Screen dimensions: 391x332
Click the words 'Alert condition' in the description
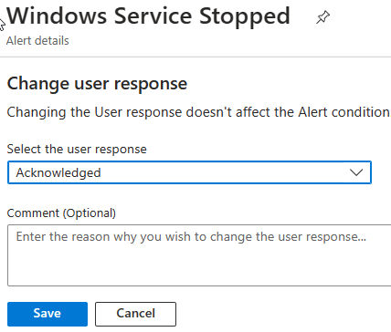tap(344, 112)
